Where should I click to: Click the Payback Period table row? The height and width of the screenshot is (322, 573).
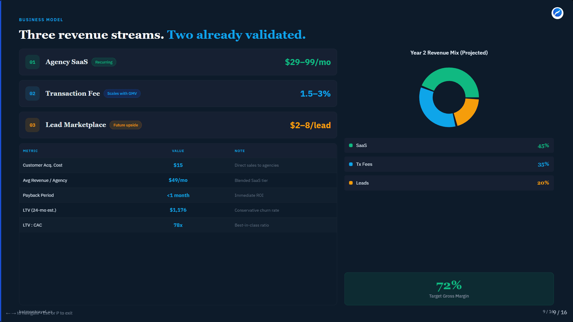tap(178, 195)
